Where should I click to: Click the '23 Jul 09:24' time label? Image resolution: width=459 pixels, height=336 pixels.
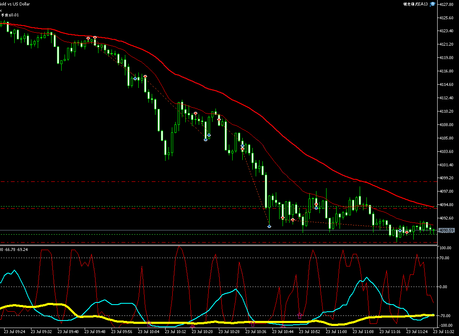(x=15, y=332)
